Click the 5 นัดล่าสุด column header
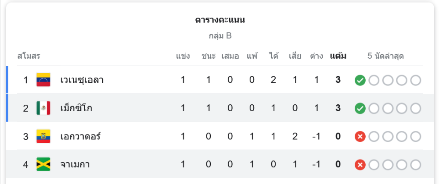This screenshot has height=184, width=439. tap(385, 56)
